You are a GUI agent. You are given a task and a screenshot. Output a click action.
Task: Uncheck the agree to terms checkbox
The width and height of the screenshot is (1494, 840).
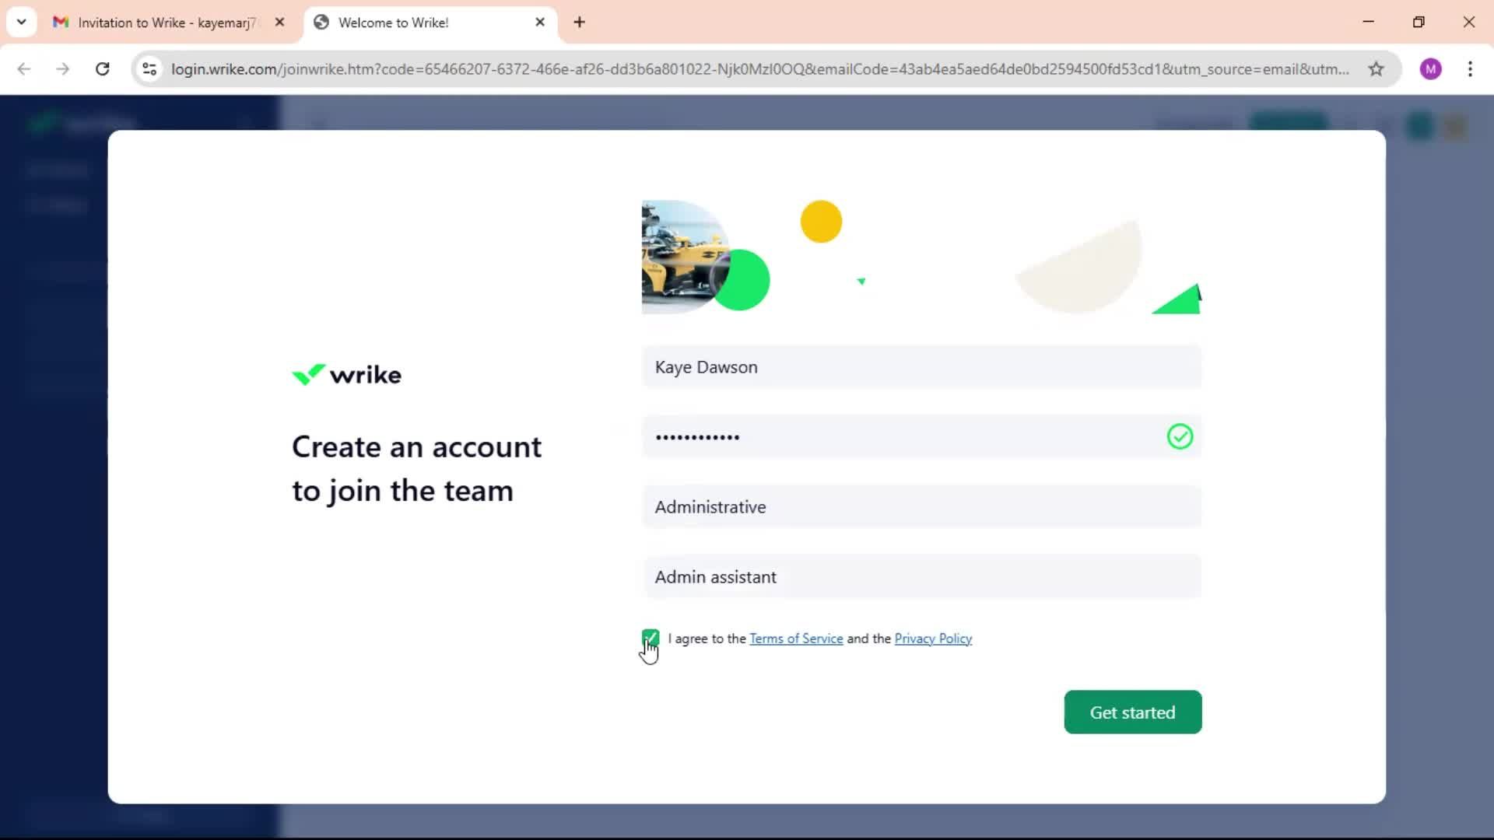651,638
